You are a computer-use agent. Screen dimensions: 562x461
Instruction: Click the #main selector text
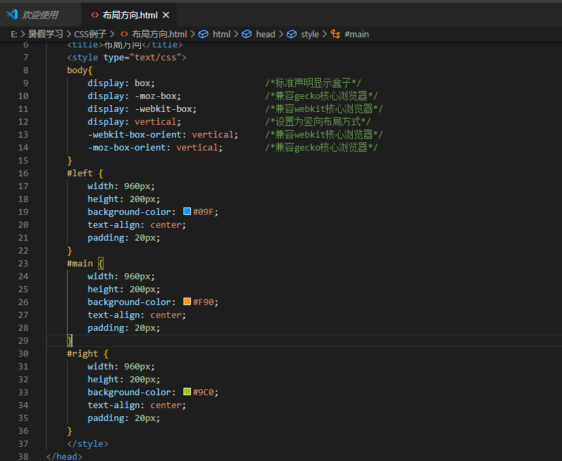[80, 263]
